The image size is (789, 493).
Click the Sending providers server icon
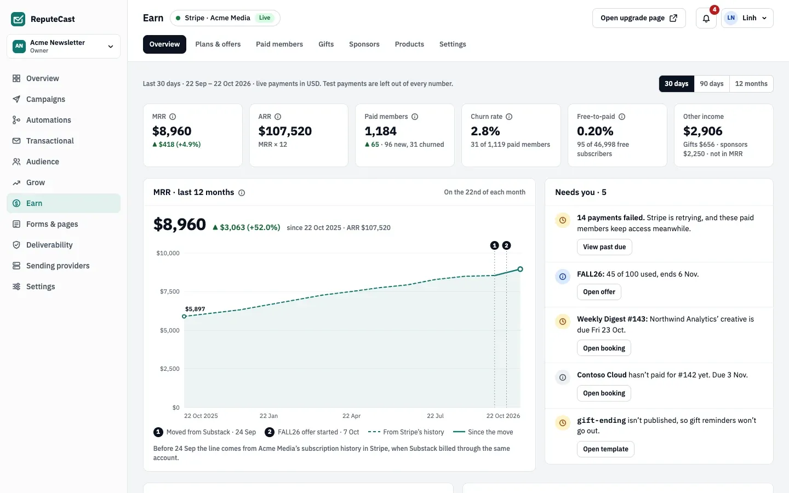click(16, 266)
